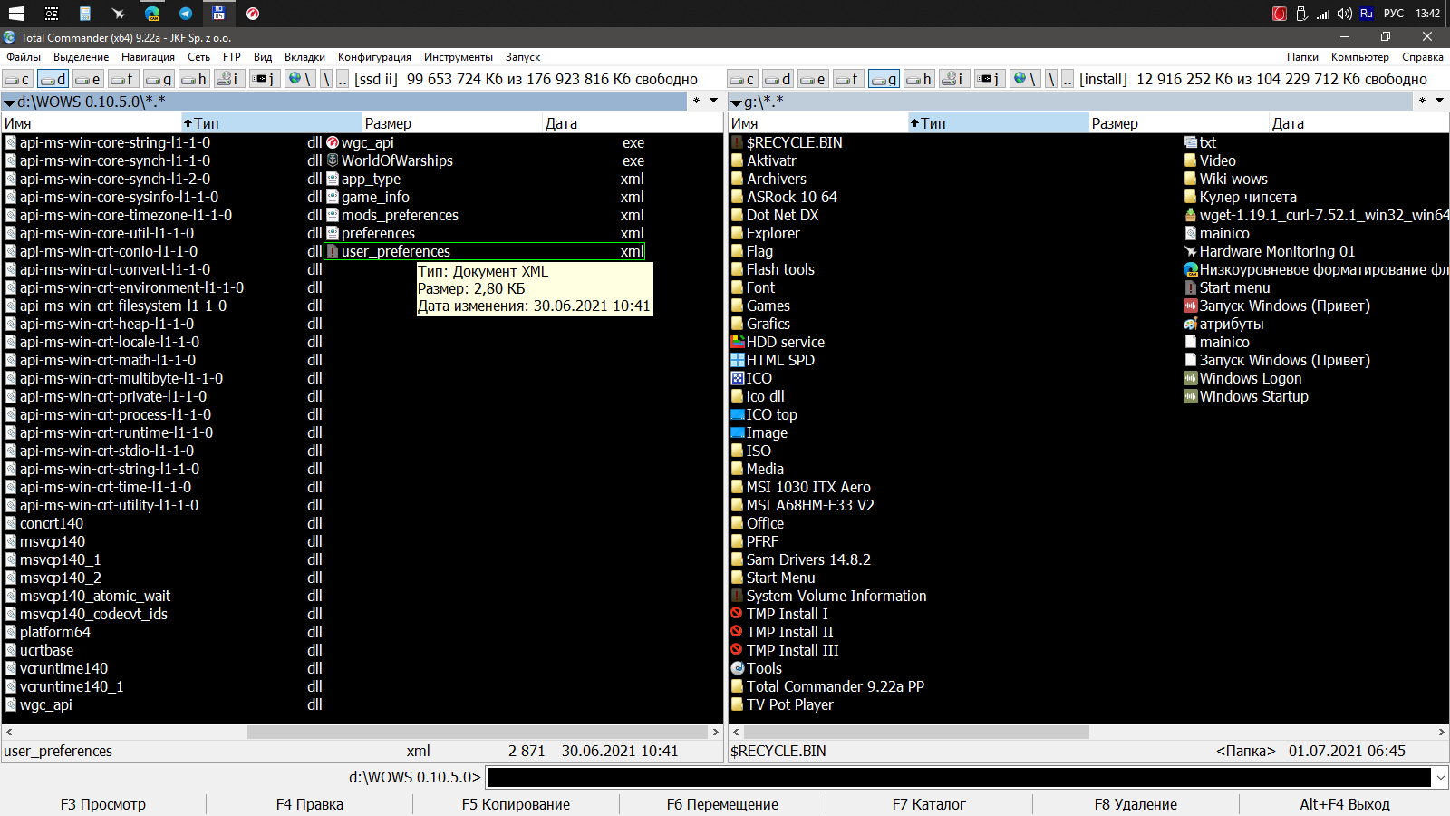This screenshot has width=1450, height=816.
Task: Open the Вкладки menu
Action: [304, 57]
